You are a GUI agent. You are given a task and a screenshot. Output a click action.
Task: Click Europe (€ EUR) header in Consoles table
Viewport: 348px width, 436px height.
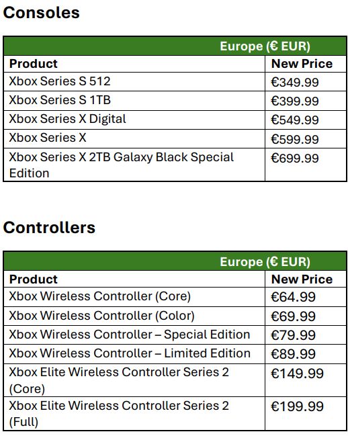tap(265, 46)
